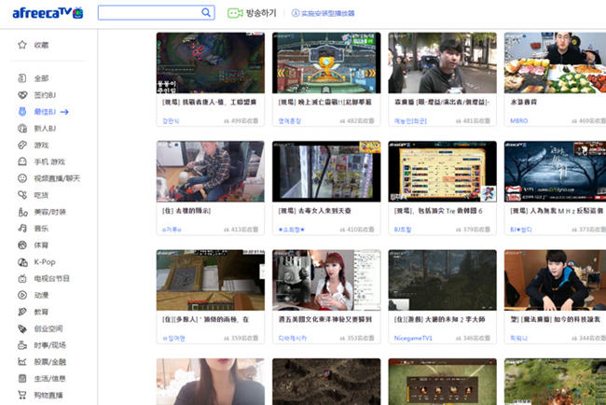Click the 379 viewer count text
Screen dimensions: 606x405
tap(473, 230)
